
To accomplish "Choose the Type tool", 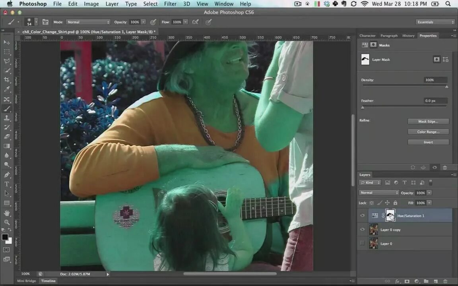I will click(x=7, y=184).
